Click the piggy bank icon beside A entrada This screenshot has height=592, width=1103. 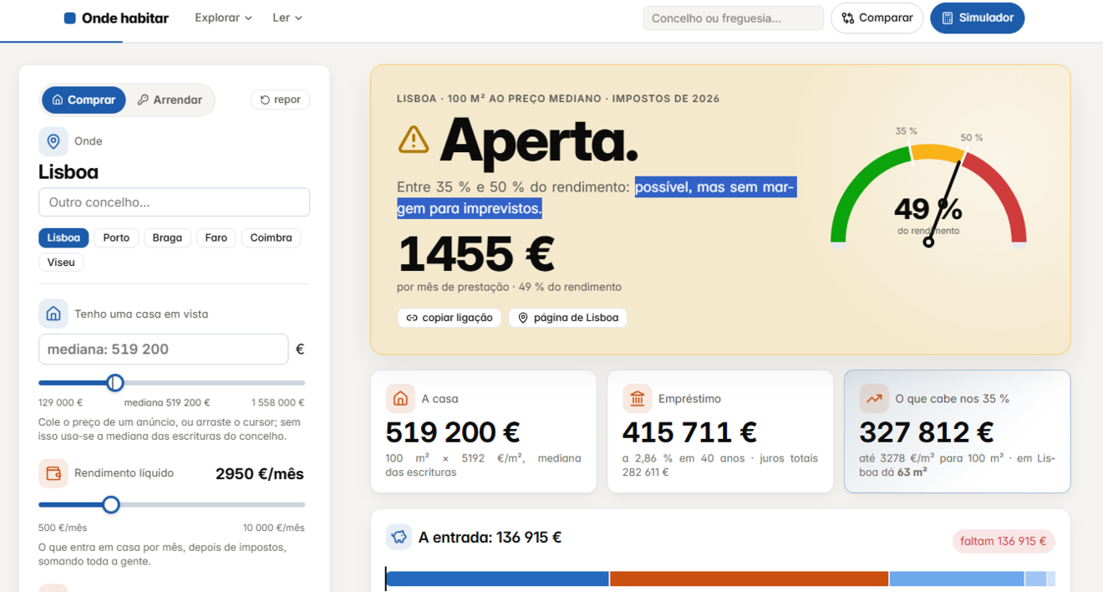tap(399, 537)
